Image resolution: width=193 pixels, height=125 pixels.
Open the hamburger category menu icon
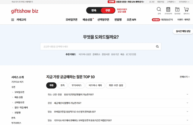click(13, 20)
